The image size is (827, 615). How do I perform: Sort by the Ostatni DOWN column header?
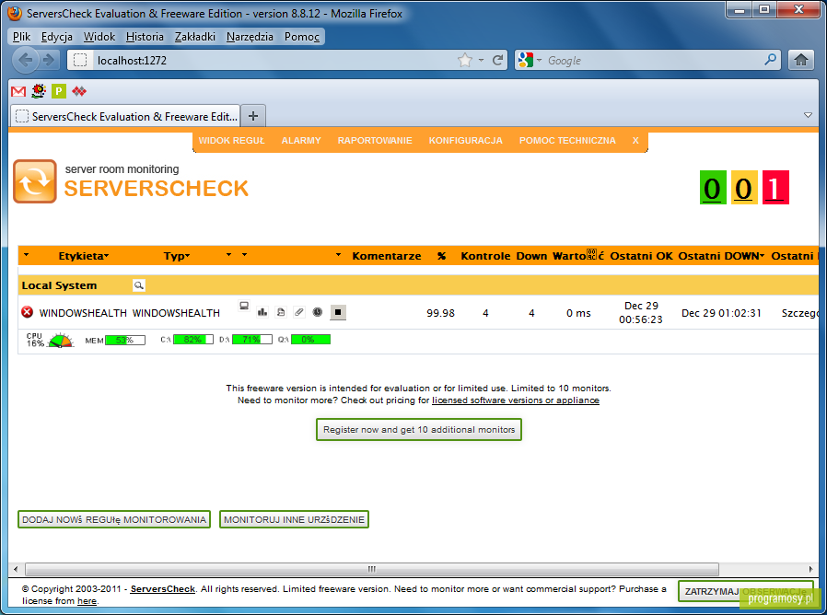[721, 256]
